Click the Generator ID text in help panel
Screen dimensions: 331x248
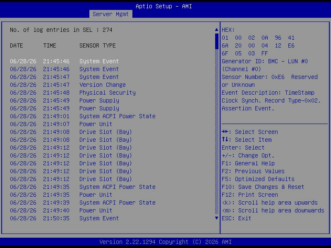[265, 65]
